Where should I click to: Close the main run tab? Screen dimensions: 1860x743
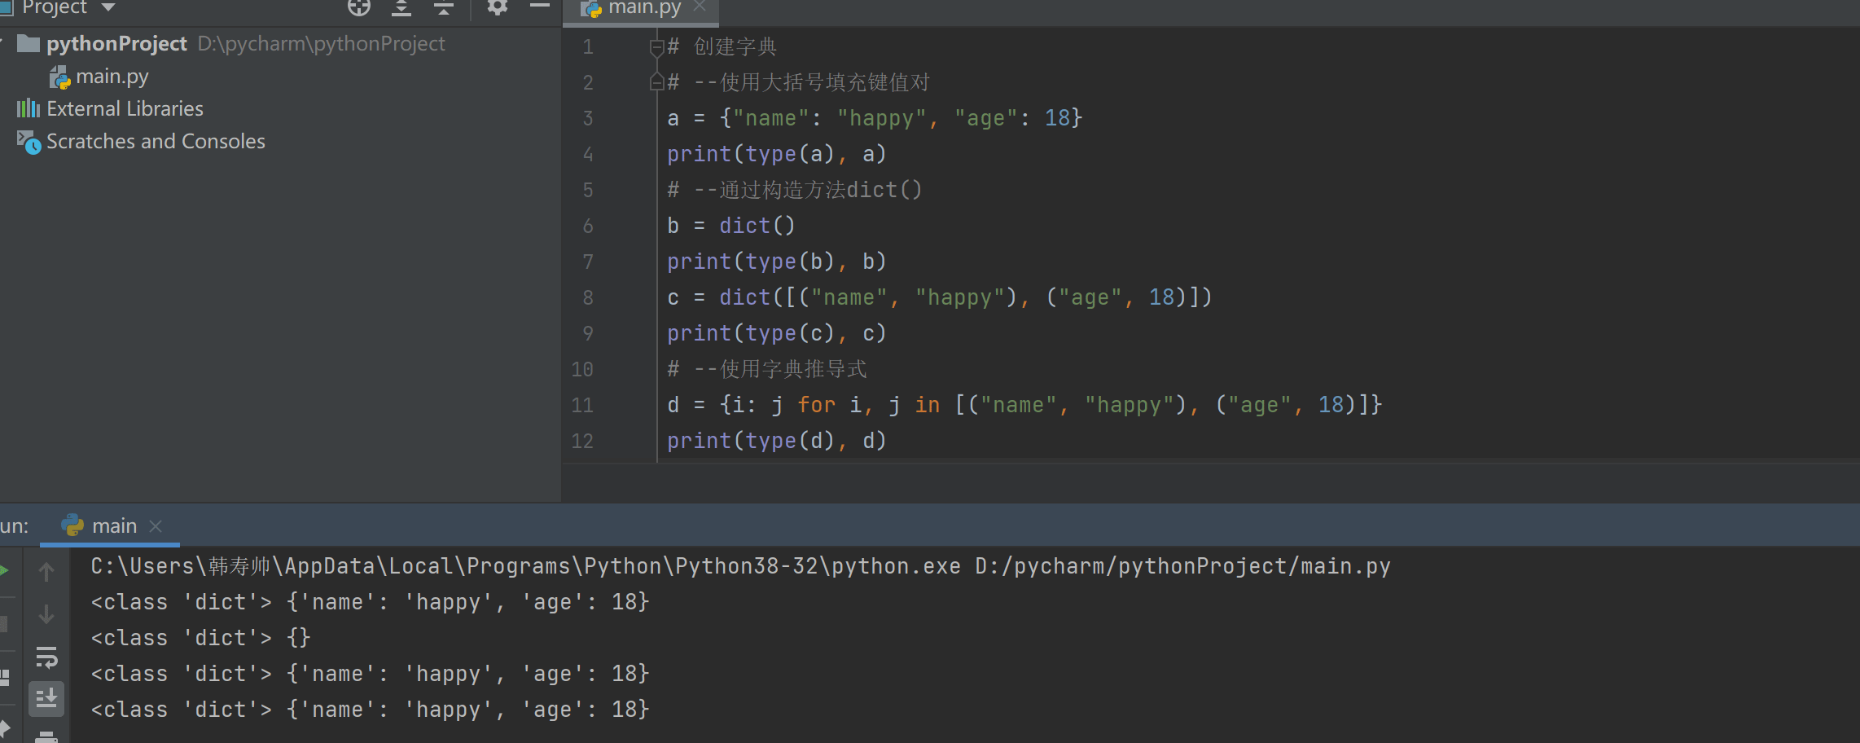pos(156,526)
